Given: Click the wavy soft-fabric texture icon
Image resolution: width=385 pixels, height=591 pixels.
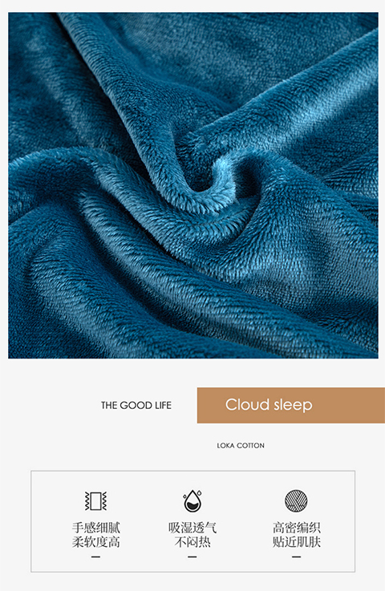Looking at the screenshot, I should pos(95,501).
